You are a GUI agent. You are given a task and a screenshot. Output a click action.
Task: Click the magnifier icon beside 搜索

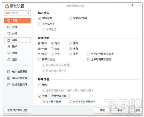click(9, 53)
